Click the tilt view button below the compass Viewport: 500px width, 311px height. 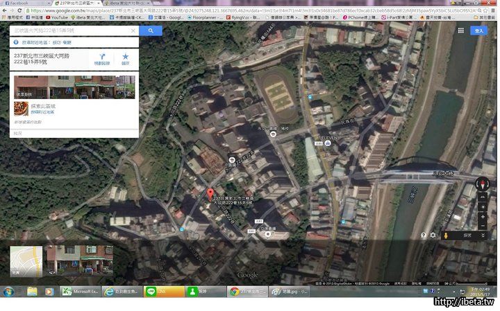pos(483,197)
